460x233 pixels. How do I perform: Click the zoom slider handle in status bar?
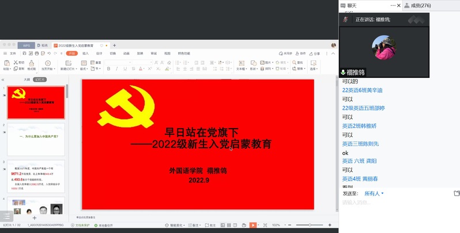310,225
